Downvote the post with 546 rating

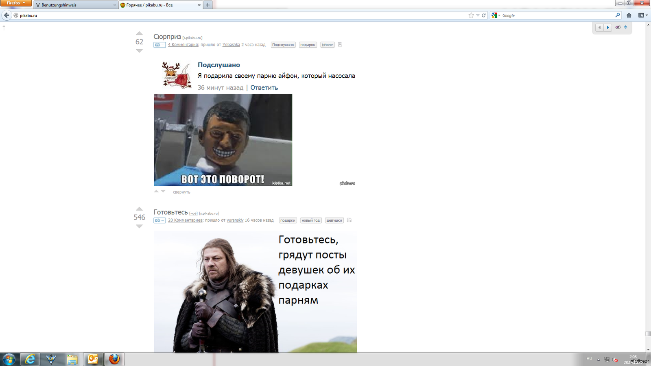(139, 227)
